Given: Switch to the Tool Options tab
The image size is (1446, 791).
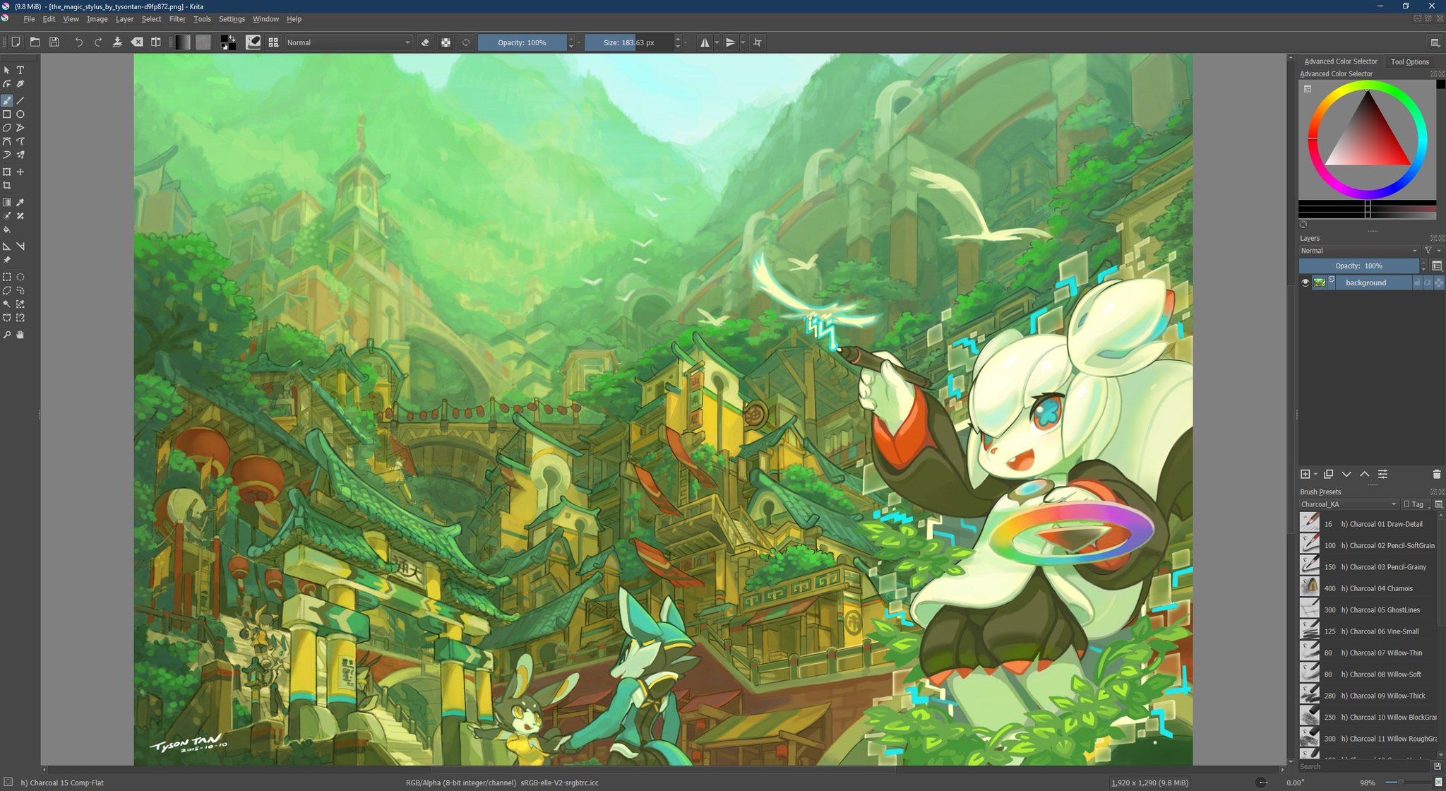Looking at the screenshot, I should point(1409,61).
